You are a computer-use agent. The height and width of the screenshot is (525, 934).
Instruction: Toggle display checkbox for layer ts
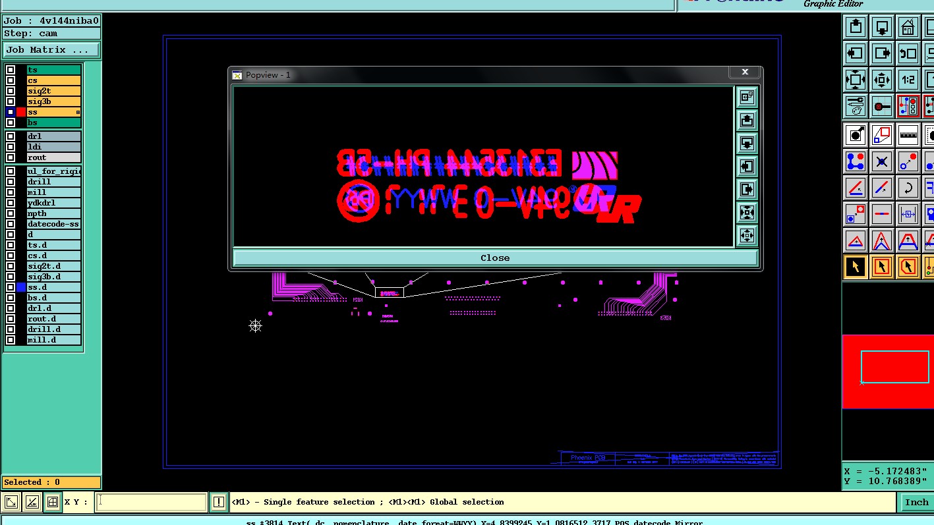click(11, 70)
